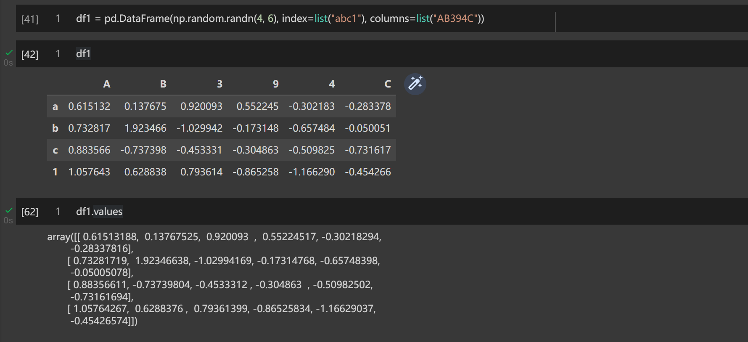748x342 pixels.
Task: Click table value -0.050051
Action: 368,128
